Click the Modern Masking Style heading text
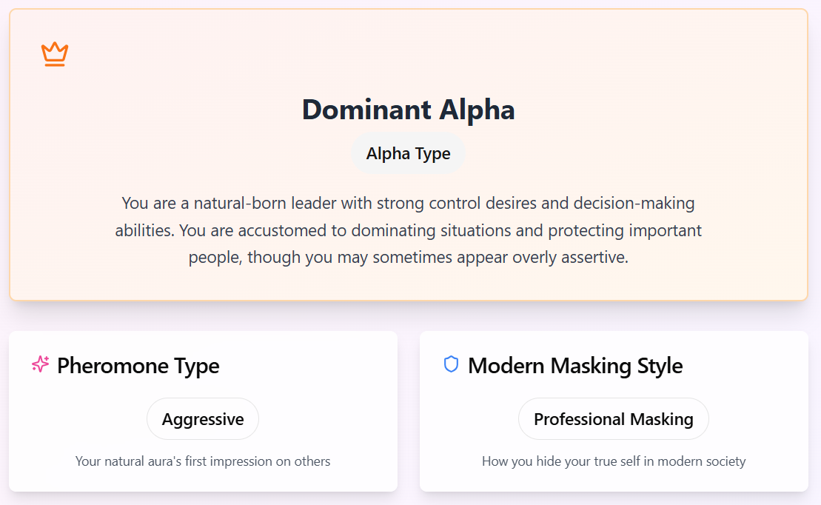Image resolution: width=821 pixels, height=505 pixels. point(575,366)
